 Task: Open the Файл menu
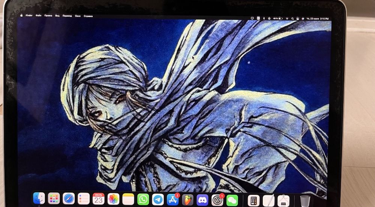(x=39, y=15)
